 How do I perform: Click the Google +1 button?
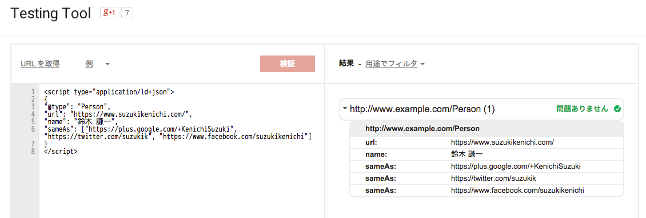pyautogui.click(x=109, y=13)
